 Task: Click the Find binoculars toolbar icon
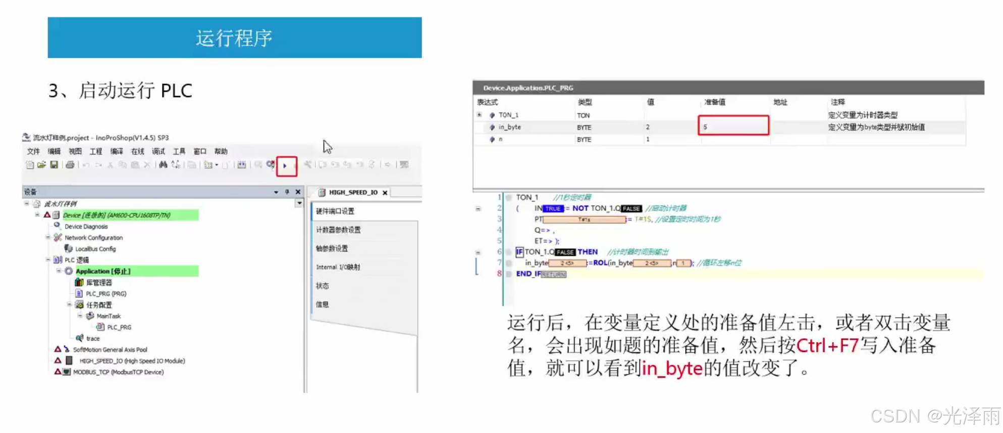point(163,165)
